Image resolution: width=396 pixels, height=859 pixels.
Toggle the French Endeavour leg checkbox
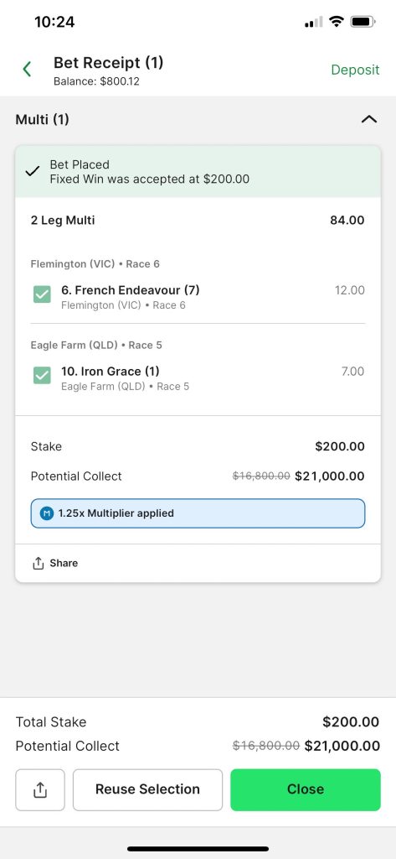(x=42, y=294)
